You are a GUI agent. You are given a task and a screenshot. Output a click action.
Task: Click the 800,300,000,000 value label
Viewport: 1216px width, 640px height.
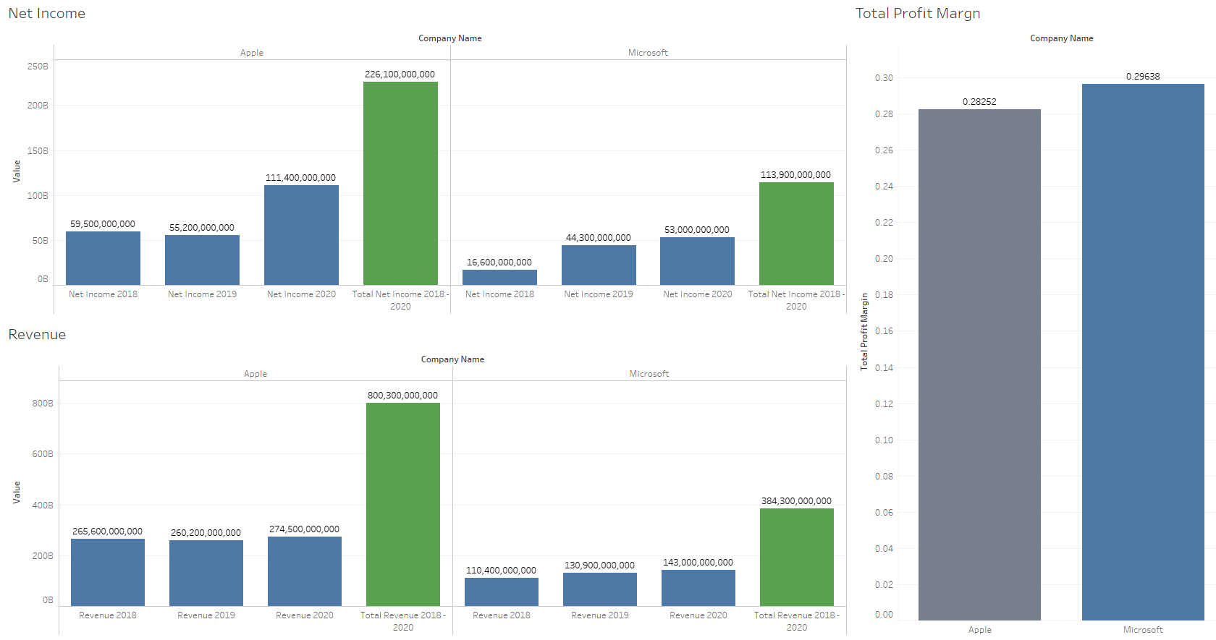tap(402, 395)
